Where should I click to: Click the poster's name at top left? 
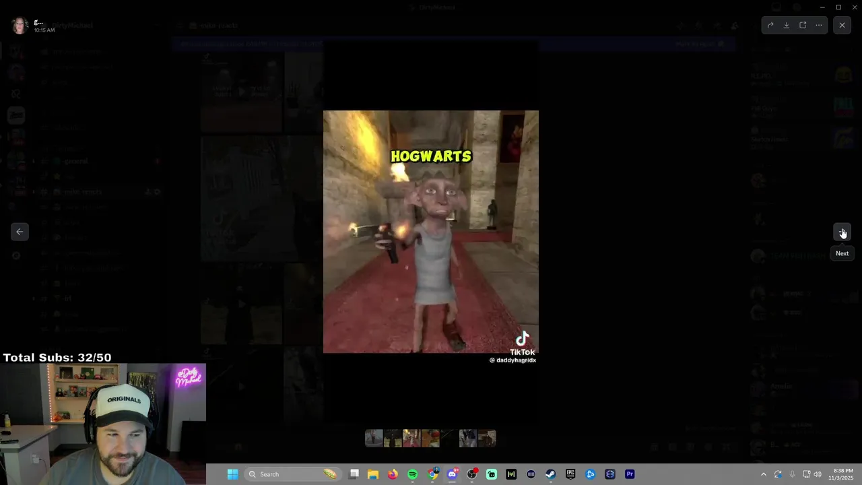coord(38,22)
